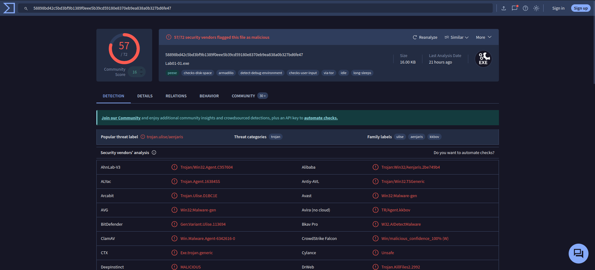Click the armadillo tag
Screen dimensions: 595x270
tap(226, 73)
